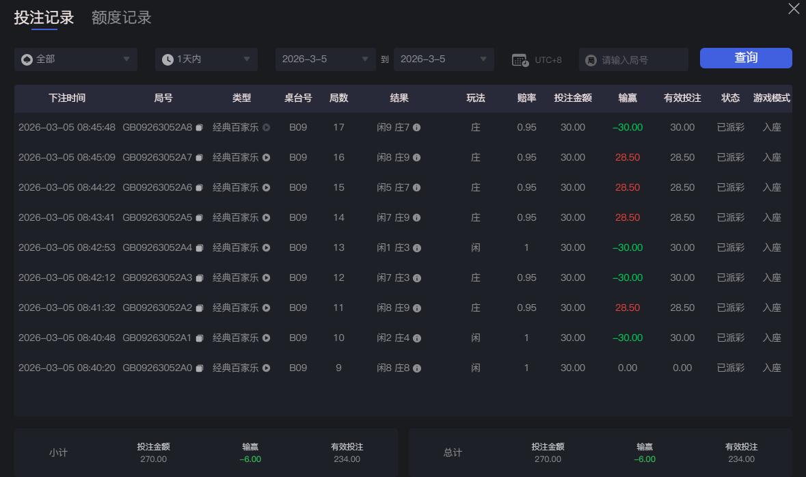
Task: Select the 投注记录 tab
Action: 44,18
